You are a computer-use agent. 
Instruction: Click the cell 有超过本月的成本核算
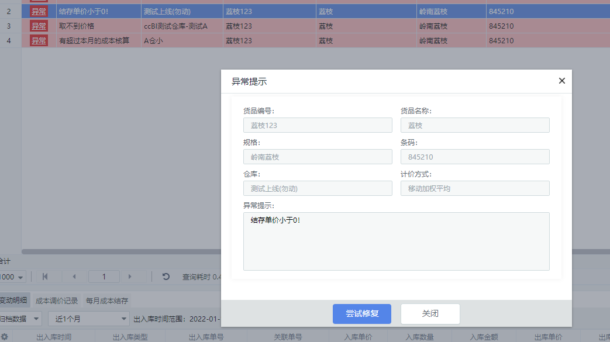point(99,40)
